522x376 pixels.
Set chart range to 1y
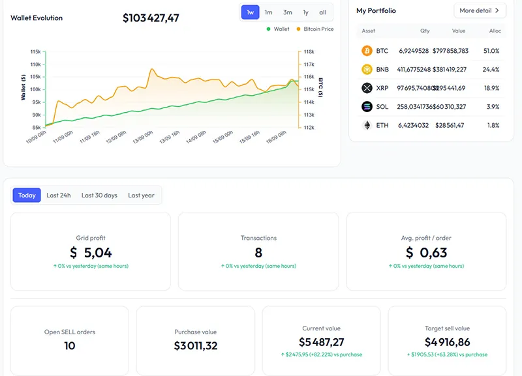click(x=305, y=12)
